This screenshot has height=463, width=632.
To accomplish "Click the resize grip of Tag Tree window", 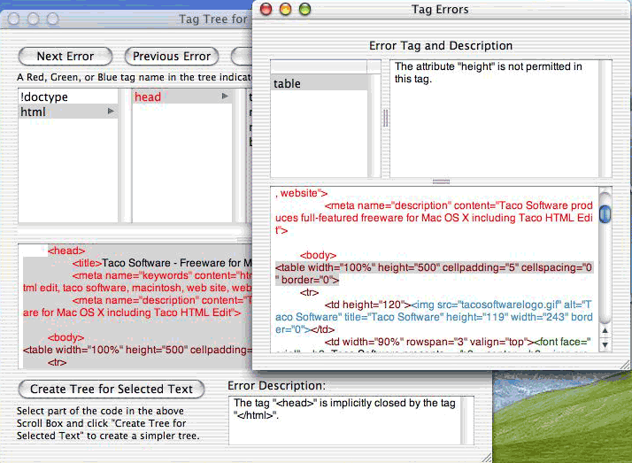I will [487, 457].
